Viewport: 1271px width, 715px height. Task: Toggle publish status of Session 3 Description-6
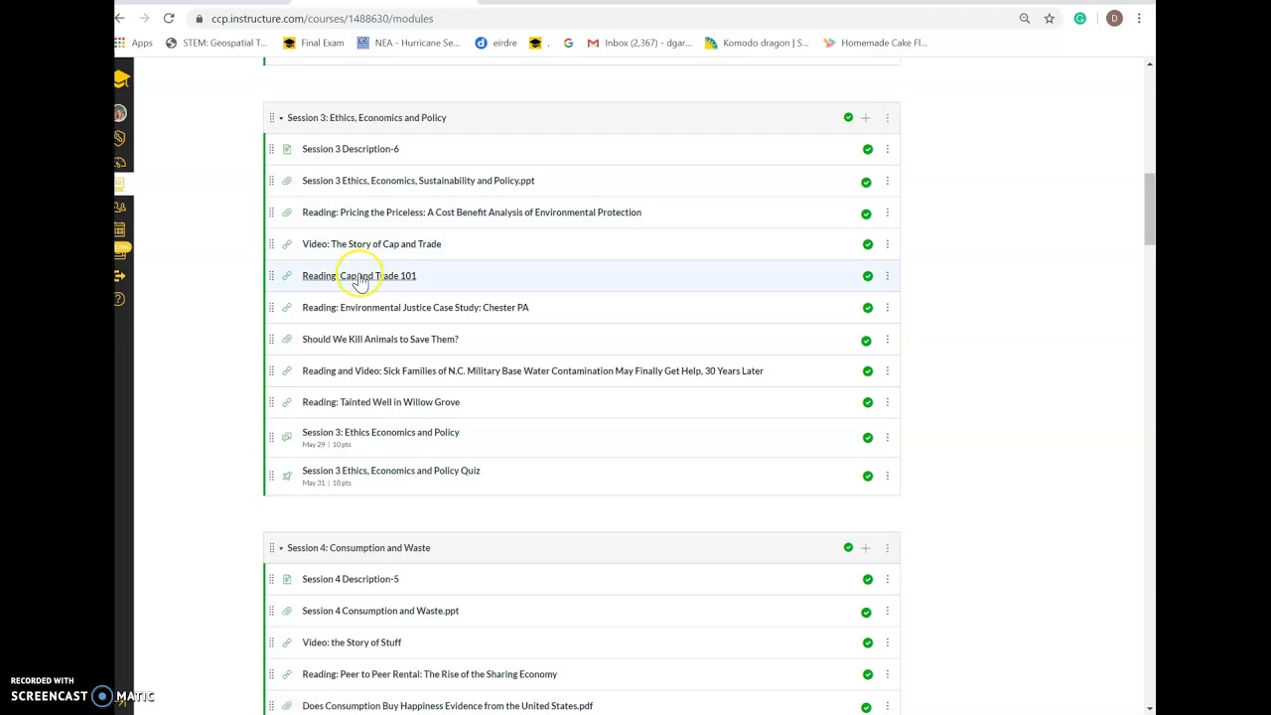tap(868, 150)
